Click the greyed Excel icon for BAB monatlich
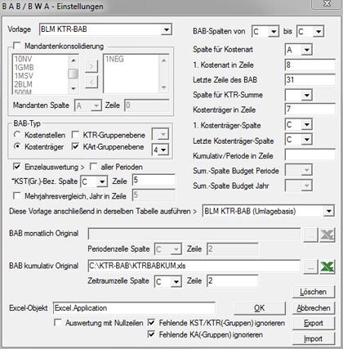 327,235
